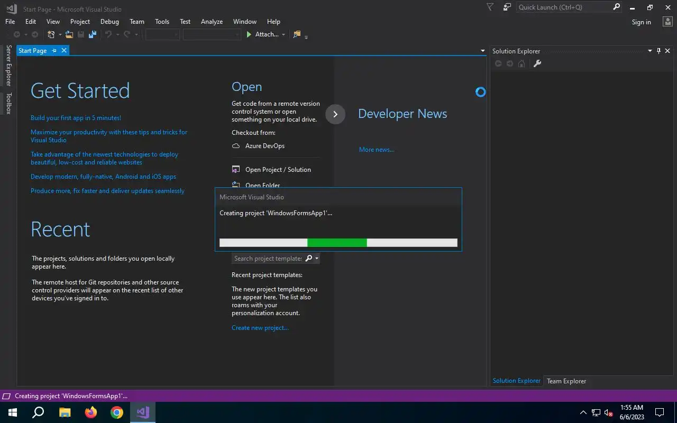This screenshot has width=677, height=423.
Task: Open File Explorer from the taskbar
Action: [x=65, y=412]
